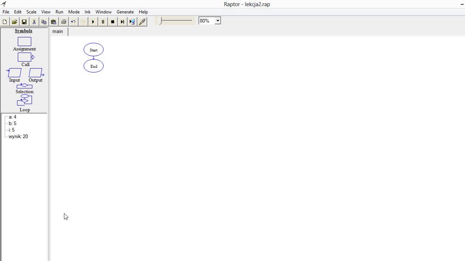465x261 pixels.
Task: Select the Loop symbol
Action: click(x=24, y=100)
